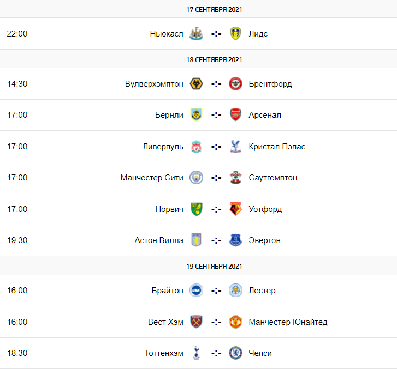Click the Watford crest icon
397x369 pixels.
(235, 209)
